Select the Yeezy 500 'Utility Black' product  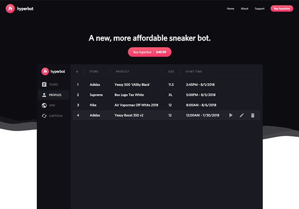click(132, 85)
